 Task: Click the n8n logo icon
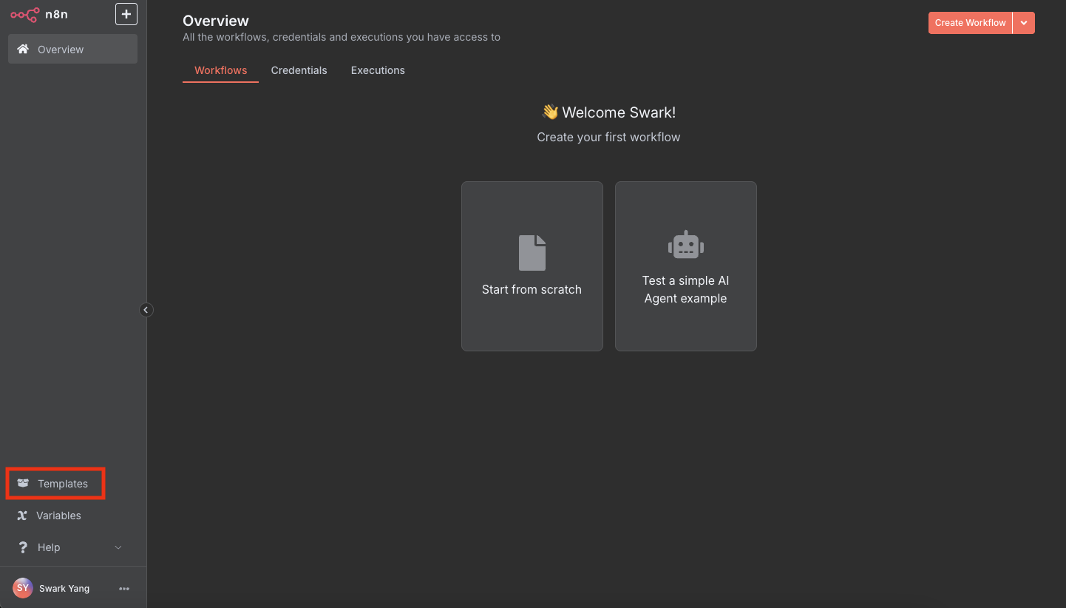click(25, 14)
